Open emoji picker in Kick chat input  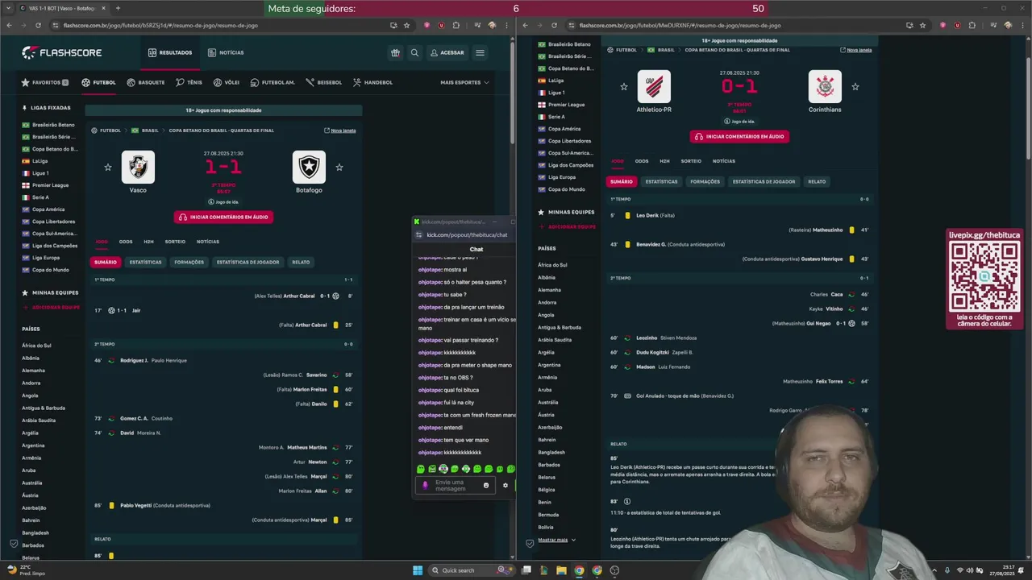click(486, 485)
